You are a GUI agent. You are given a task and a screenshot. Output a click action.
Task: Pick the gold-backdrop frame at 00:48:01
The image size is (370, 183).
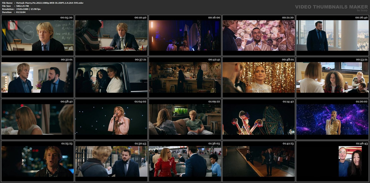coord(259,77)
